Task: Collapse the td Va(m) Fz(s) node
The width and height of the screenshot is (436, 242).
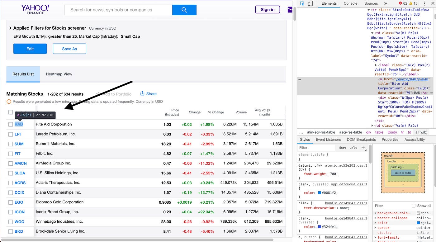Action: coord(372,33)
